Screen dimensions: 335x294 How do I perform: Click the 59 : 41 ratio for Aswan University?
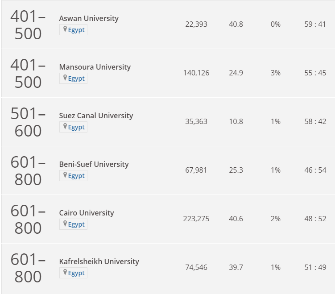315,25
